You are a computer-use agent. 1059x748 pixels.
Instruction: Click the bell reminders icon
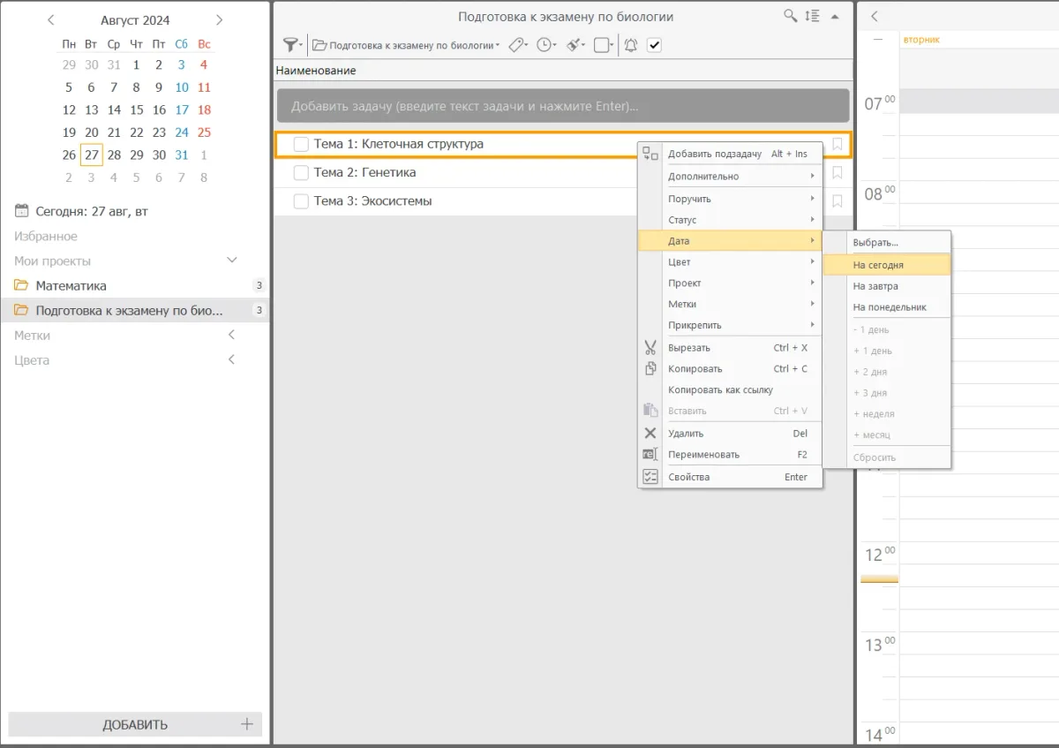(x=630, y=45)
